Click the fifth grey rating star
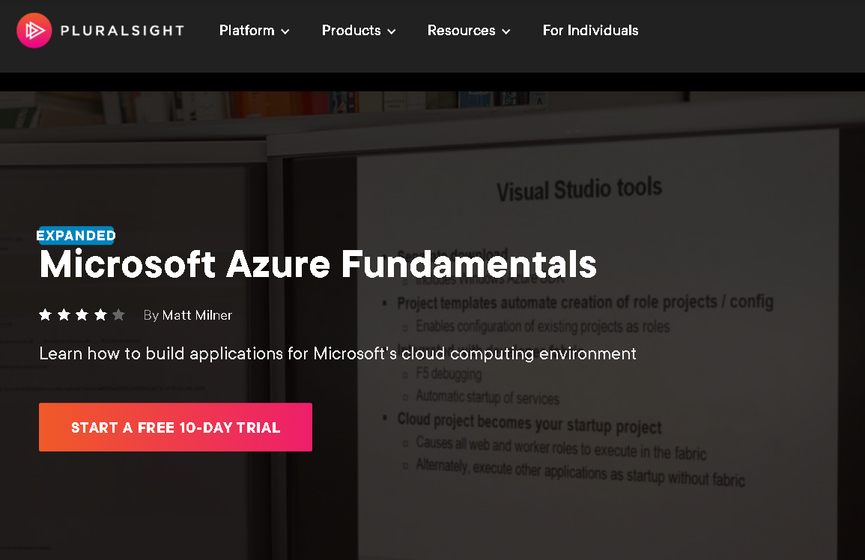The width and height of the screenshot is (865, 560). (x=118, y=315)
